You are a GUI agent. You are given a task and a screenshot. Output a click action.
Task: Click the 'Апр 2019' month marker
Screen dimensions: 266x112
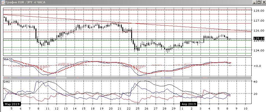[189, 104]
